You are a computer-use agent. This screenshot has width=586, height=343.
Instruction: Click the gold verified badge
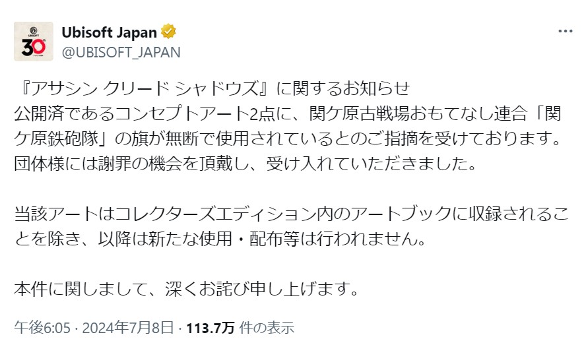click(168, 32)
